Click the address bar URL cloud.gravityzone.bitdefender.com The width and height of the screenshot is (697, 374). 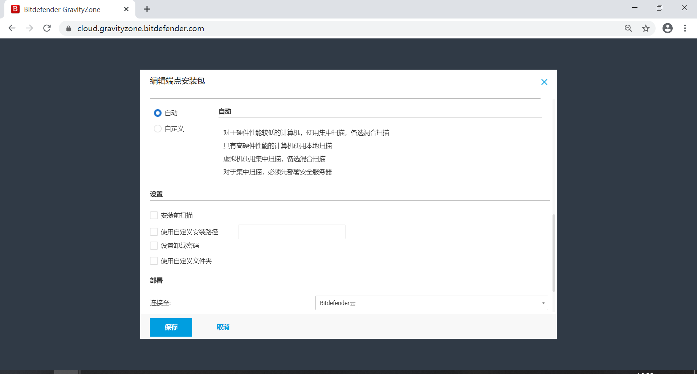click(140, 28)
